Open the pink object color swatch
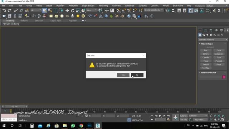This screenshot has width=229, height=129. 224,77
